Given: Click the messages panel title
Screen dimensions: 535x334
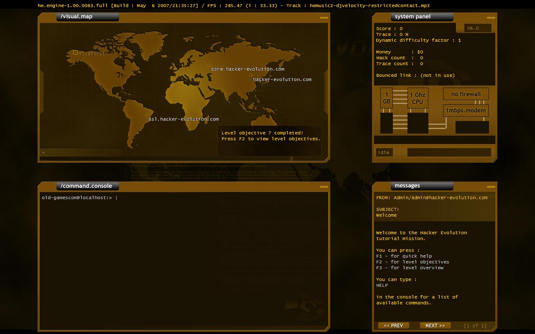Looking at the screenshot, I should pyautogui.click(x=407, y=185).
